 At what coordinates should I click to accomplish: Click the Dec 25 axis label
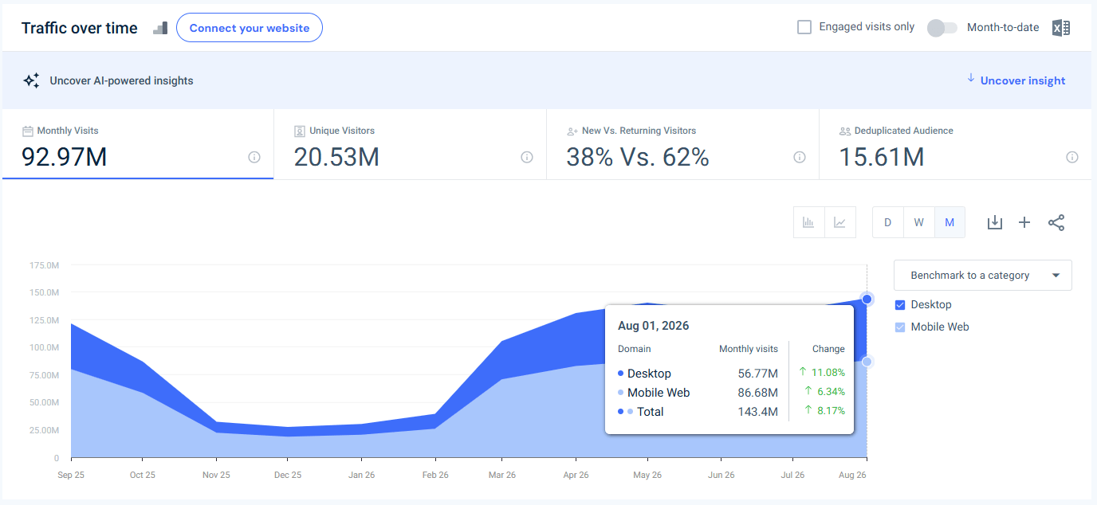[288, 475]
